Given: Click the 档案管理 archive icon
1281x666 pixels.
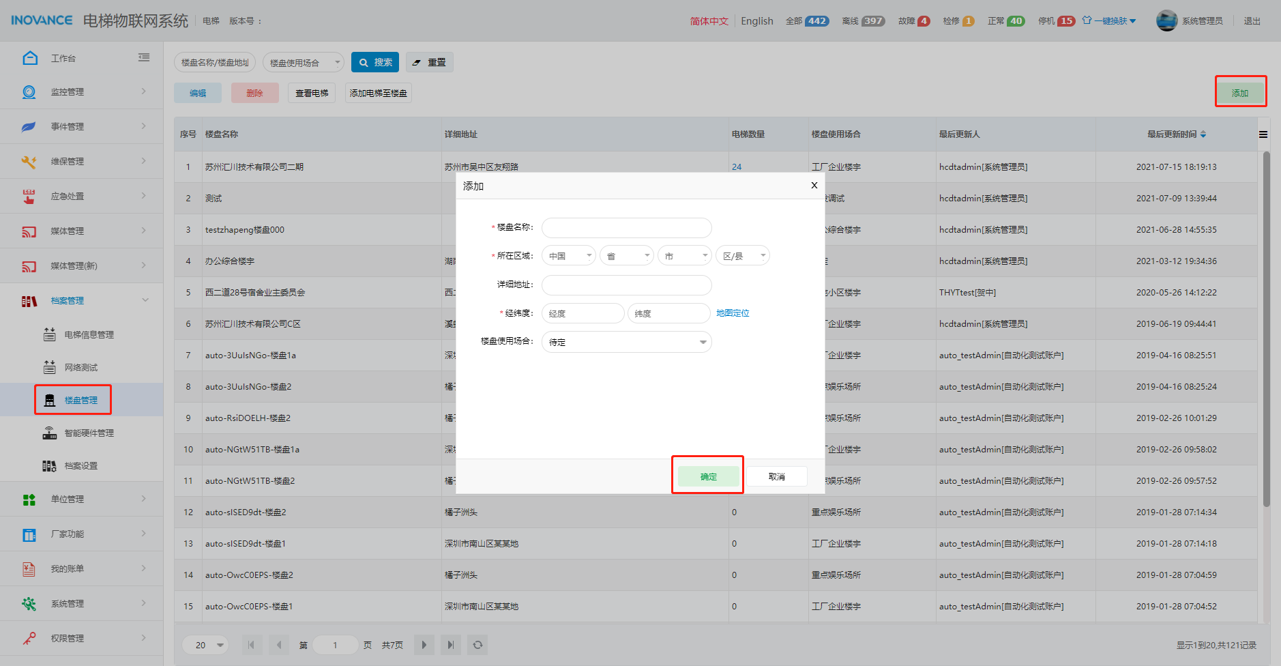Looking at the screenshot, I should coord(29,301).
